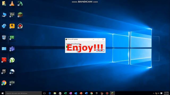Launch the Bandicam desktop shortcut
Image resolution: width=170 pixels, height=95 pixels.
click(20, 26)
